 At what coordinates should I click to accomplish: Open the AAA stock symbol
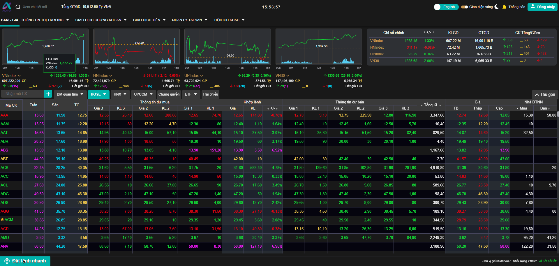(4, 115)
